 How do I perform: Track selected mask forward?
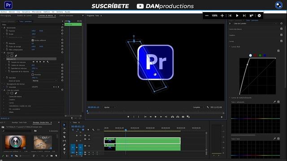tap(40, 62)
